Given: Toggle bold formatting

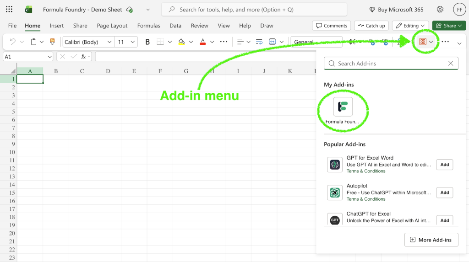Looking at the screenshot, I should pos(147,42).
